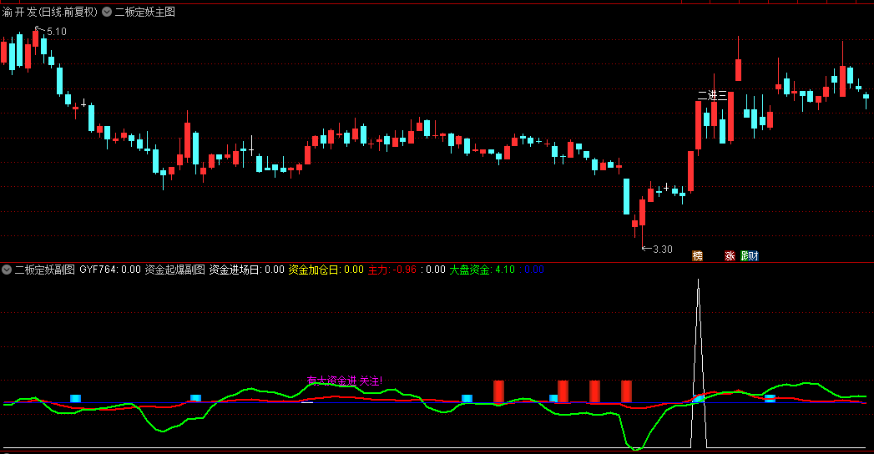Click the blue 0.00 value after 大盘资金
Viewport: 874px width, 454px height.
coord(534,270)
